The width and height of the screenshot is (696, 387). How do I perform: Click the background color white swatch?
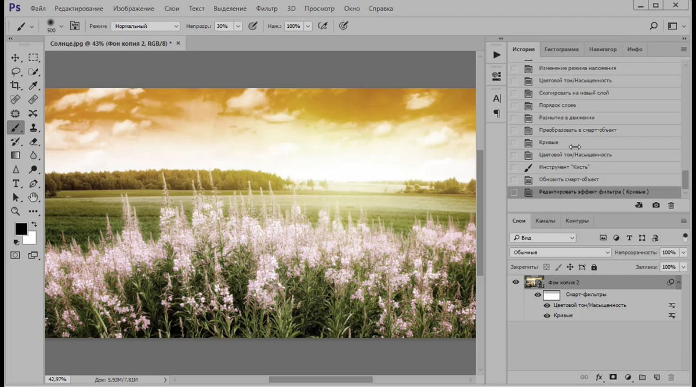(31, 238)
